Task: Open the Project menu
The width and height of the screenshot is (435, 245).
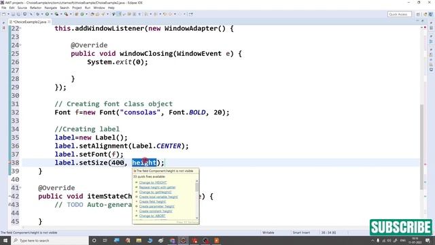Action: coord(77,7)
